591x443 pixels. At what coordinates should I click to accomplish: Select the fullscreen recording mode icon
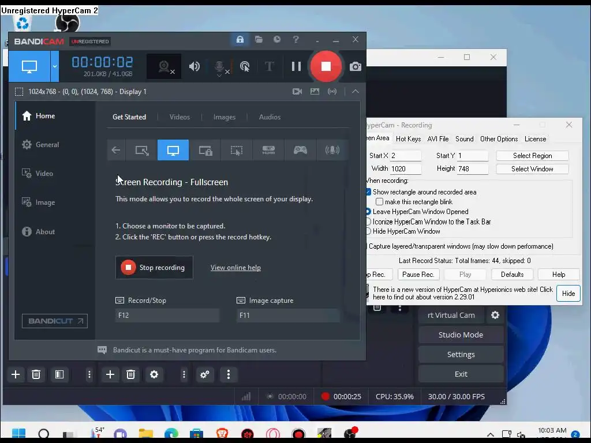click(173, 150)
